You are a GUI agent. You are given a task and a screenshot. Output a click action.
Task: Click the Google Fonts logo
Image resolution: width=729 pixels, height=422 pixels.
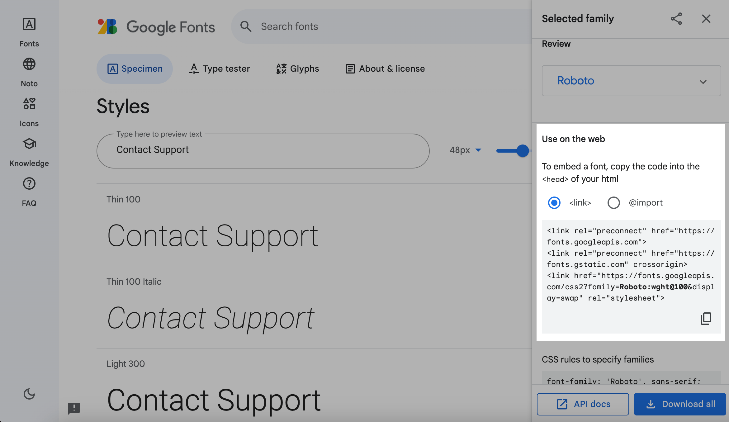pyautogui.click(x=156, y=27)
